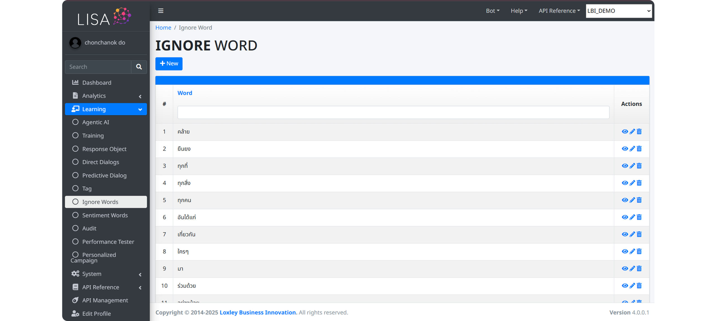Click edit pencil icon for row 1
The width and height of the screenshot is (715, 321).
point(632,132)
